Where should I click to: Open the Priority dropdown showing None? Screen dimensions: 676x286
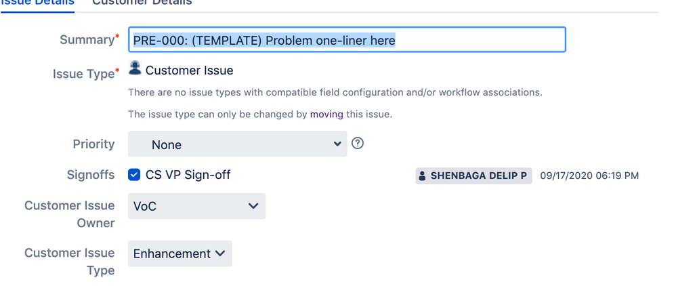(238, 144)
